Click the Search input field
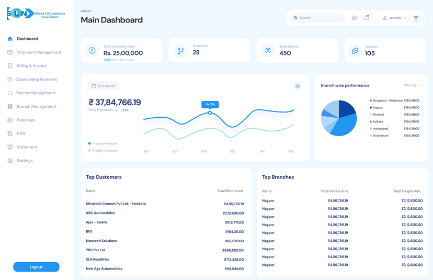The width and height of the screenshot is (433, 280). (319, 18)
